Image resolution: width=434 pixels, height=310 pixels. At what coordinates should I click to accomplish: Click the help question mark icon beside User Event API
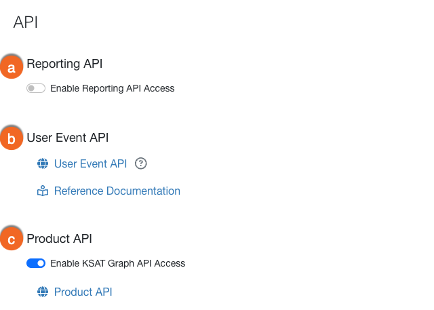tap(141, 163)
